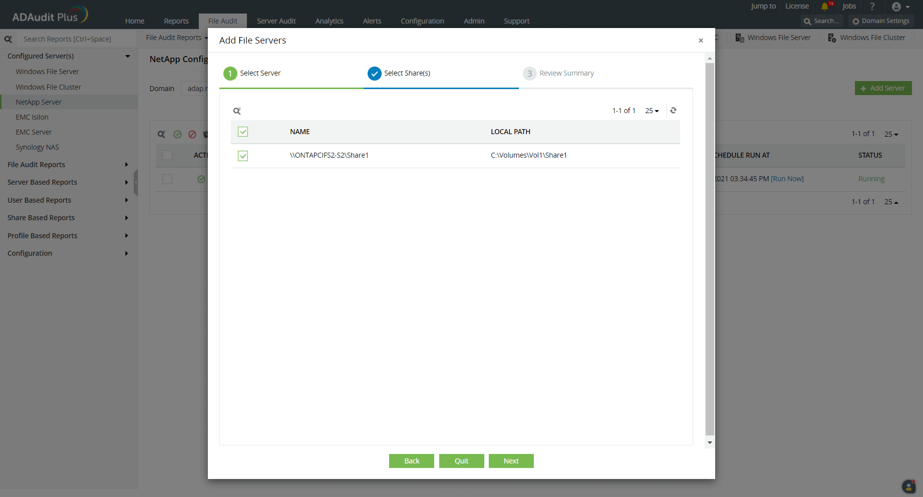Switch to the Alerts tab
923x497 pixels.
pyautogui.click(x=372, y=21)
